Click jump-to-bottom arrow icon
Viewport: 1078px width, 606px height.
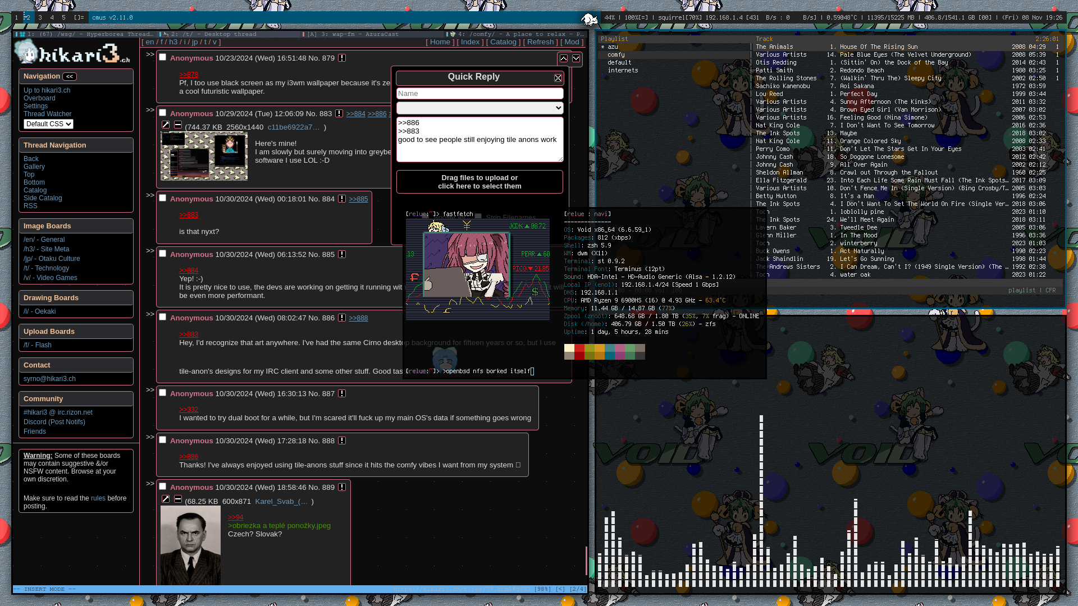pyautogui.click(x=576, y=58)
